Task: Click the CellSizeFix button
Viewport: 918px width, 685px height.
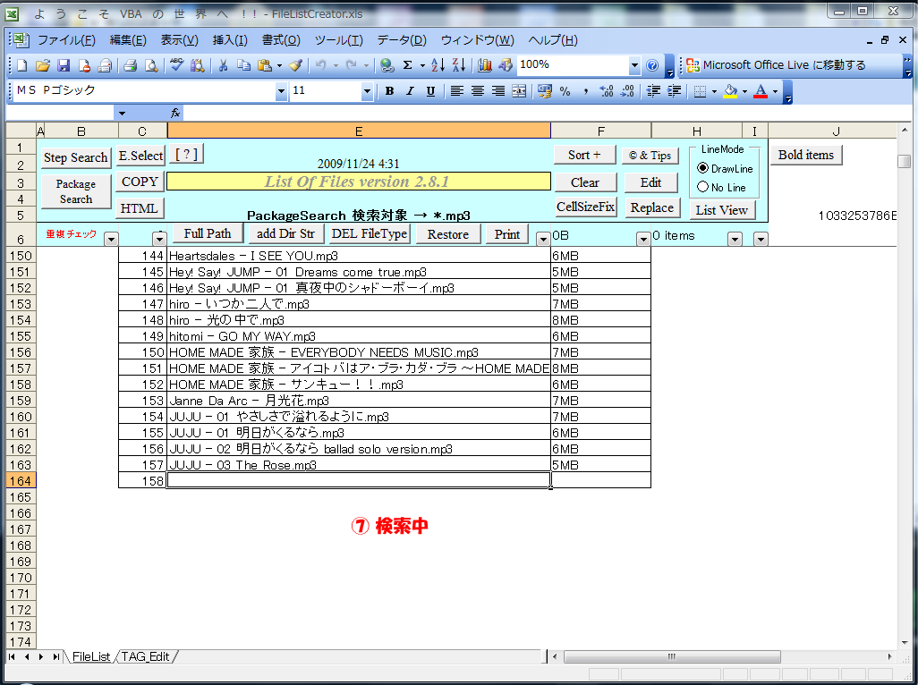Action: coord(585,207)
